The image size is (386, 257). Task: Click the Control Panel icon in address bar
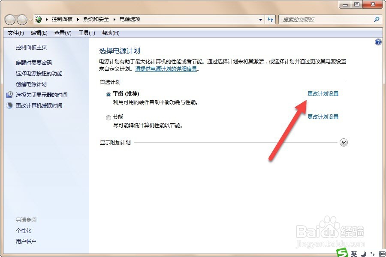[x=39, y=19]
